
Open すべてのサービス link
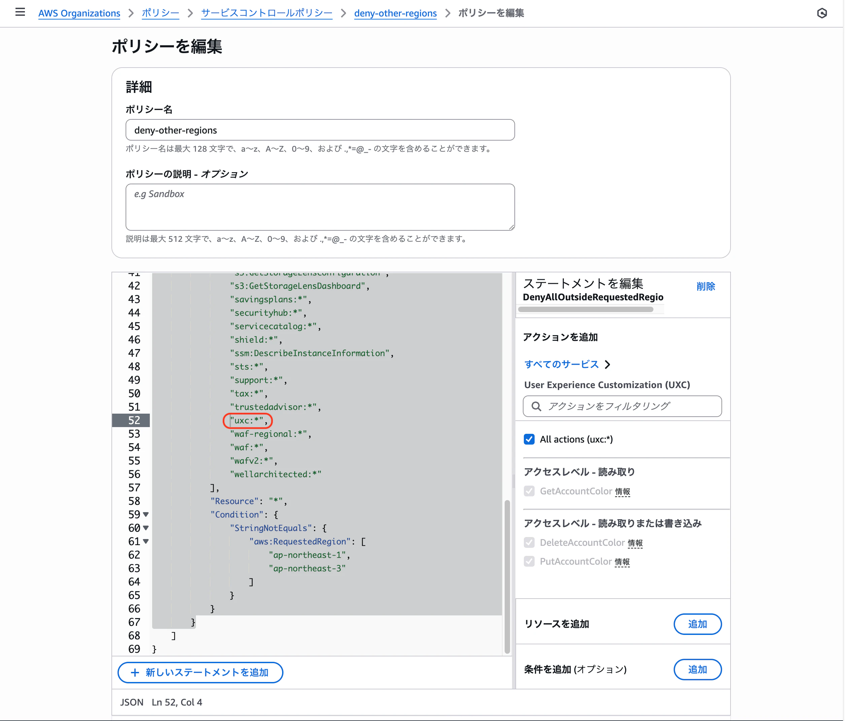[561, 364]
